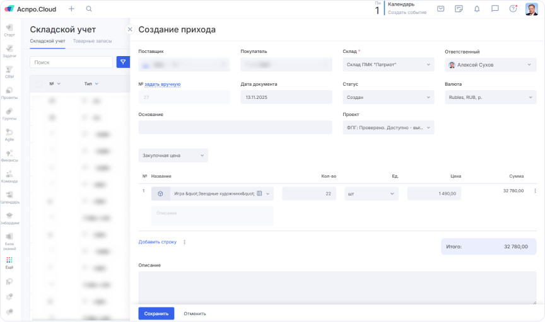
Task: Click the help question mark icon
Action: coord(513,9)
